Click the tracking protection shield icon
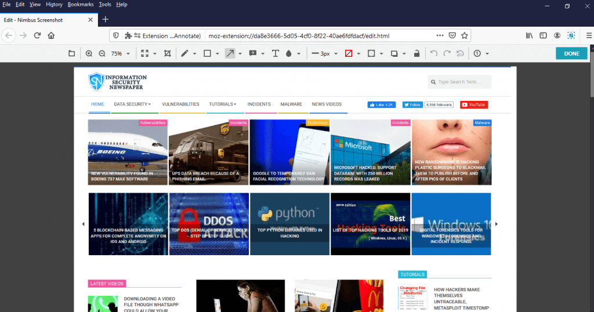This screenshot has height=312, width=594. click(x=116, y=35)
